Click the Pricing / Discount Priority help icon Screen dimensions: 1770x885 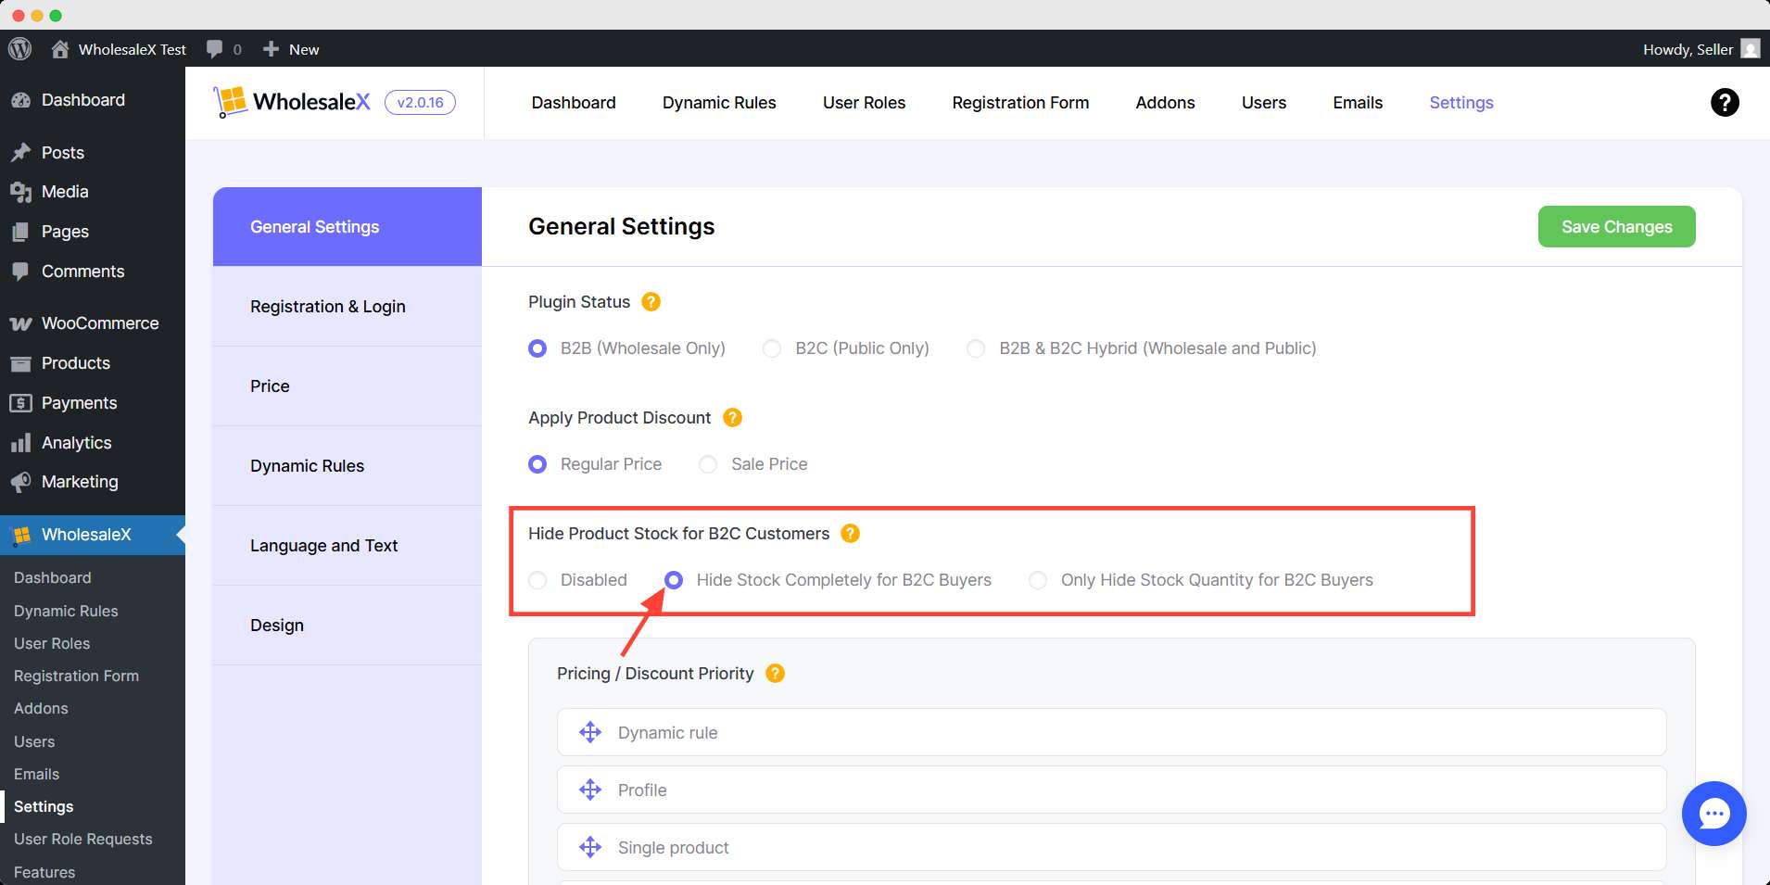775,674
